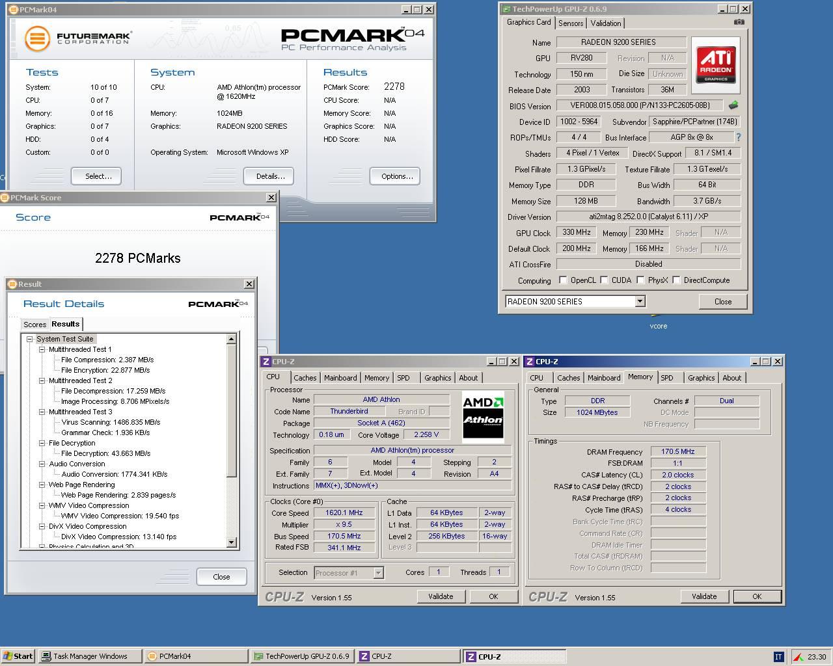The image size is (833, 666).
Task: Collapse the System Test Suite node
Action: tap(29, 339)
